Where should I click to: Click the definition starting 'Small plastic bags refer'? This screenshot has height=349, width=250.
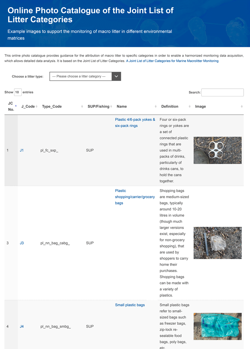[x=174, y=326]
